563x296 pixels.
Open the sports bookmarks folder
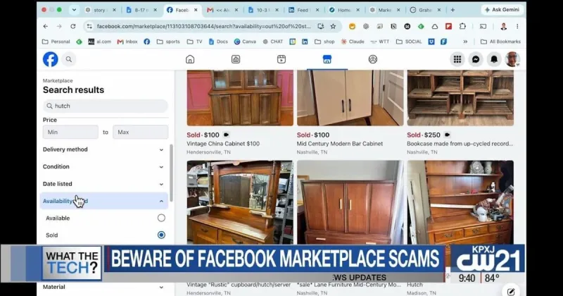coord(168,42)
